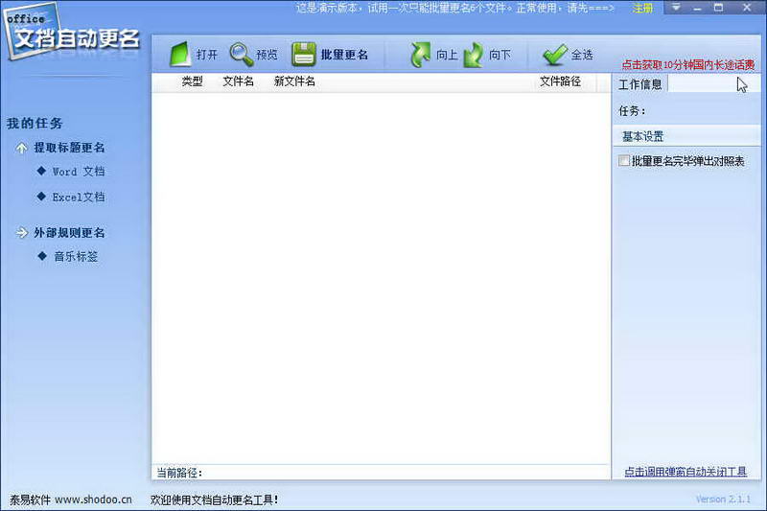Maximize the application window
The height and width of the screenshot is (511, 767).
tap(718, 8)
